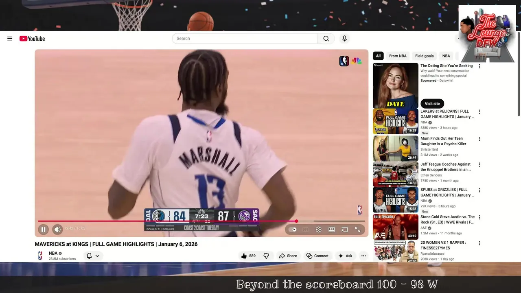Open the player settings gear
This screenshot has width=521, height=293.
click(x=319, y=230)
